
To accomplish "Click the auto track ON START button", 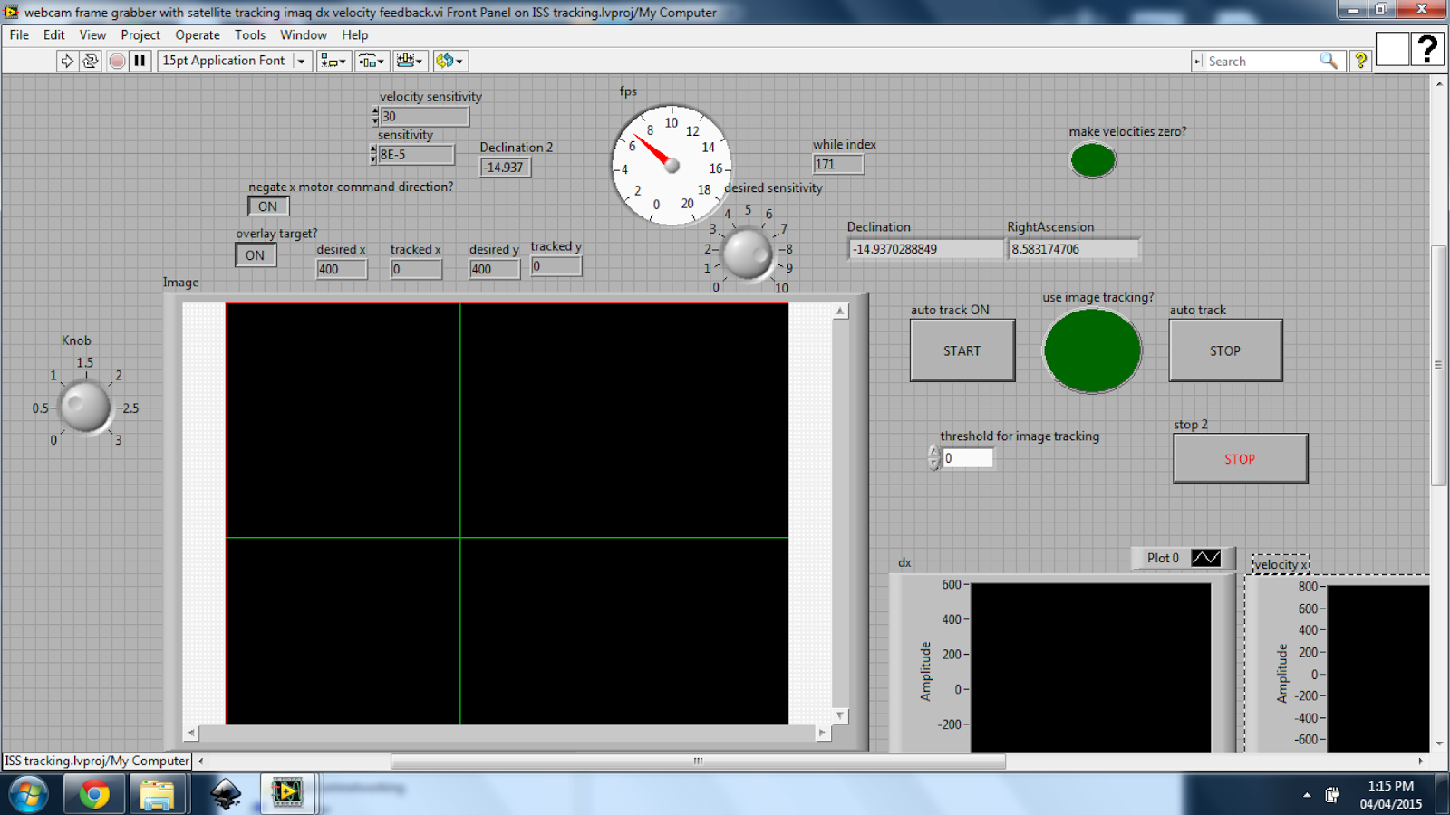I will 962,350.
